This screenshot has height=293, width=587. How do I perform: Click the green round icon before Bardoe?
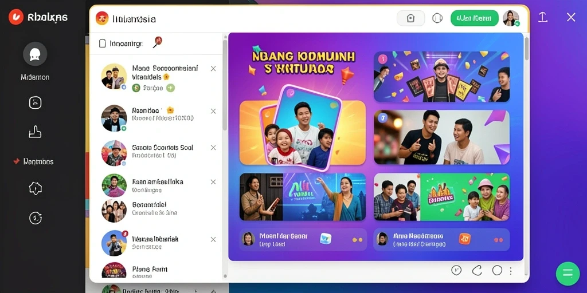click(136, 88)
